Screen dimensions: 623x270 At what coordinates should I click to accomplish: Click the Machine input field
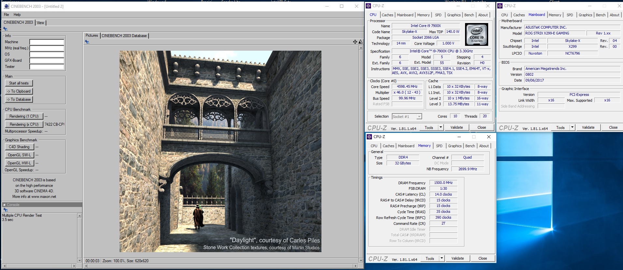click(47, 42)
